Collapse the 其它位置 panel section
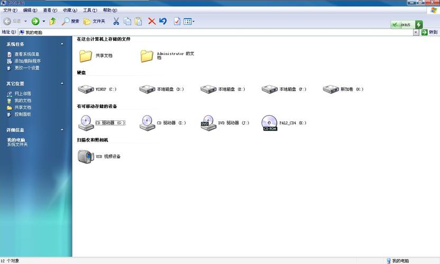Screen dimensions: 440x264 [x=62, y=83]
